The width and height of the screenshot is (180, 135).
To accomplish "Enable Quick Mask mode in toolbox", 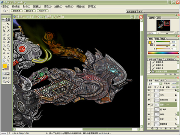I will coord(8,73).
